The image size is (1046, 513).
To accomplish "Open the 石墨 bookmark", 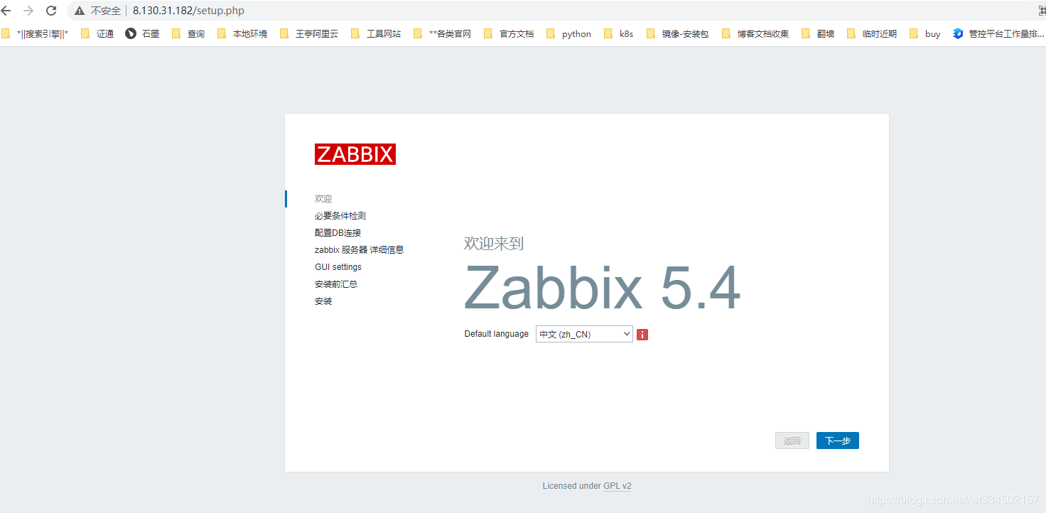I will pos(142,33).
